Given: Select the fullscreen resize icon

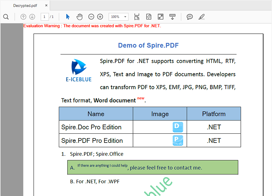Looking at the screenshot, I should click(x=160, y=16).
